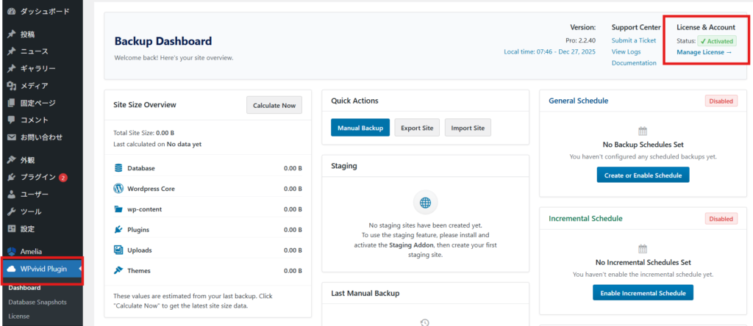Image resolution: width=753 pixels, height=326 pixels.
Task: Click the WPvivid cloud icon in sidebar
Action: click(x=11, y=269)
